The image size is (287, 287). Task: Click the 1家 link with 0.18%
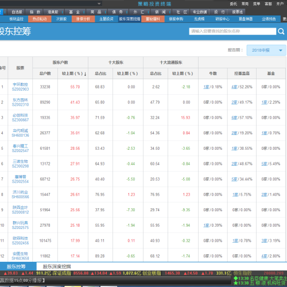206,87
